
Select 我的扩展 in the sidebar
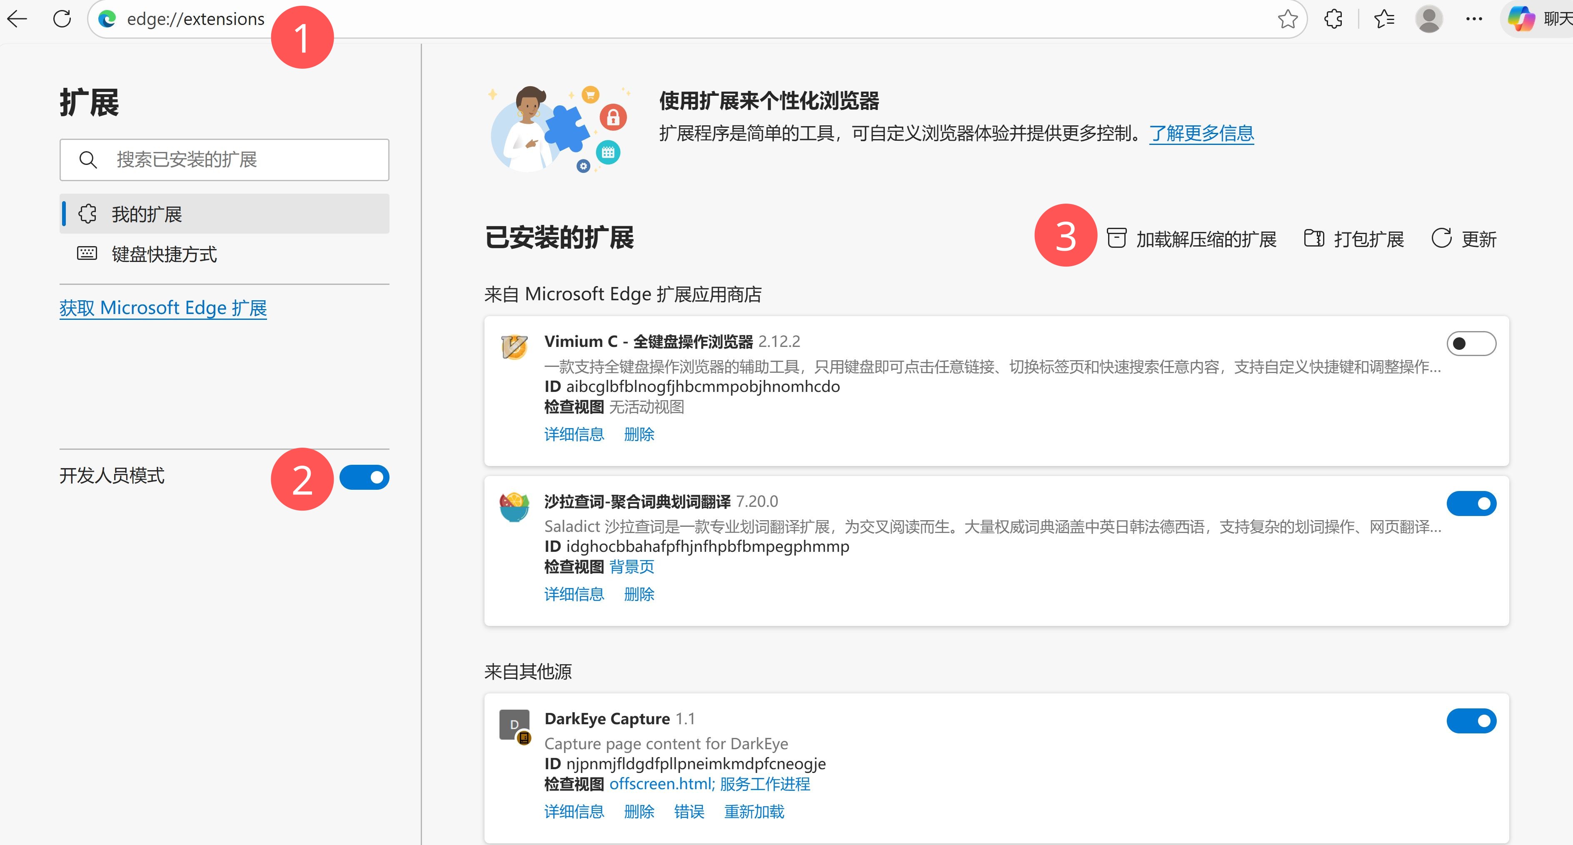pyautogui.click(x=147, y=214)
